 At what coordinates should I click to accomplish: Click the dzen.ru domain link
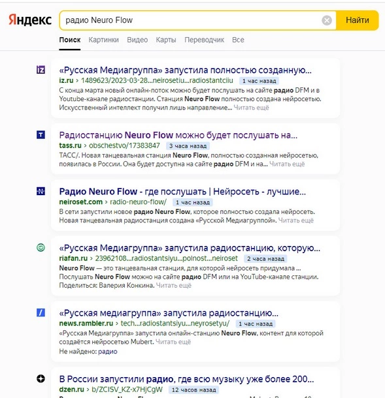(x=71, y=389)
